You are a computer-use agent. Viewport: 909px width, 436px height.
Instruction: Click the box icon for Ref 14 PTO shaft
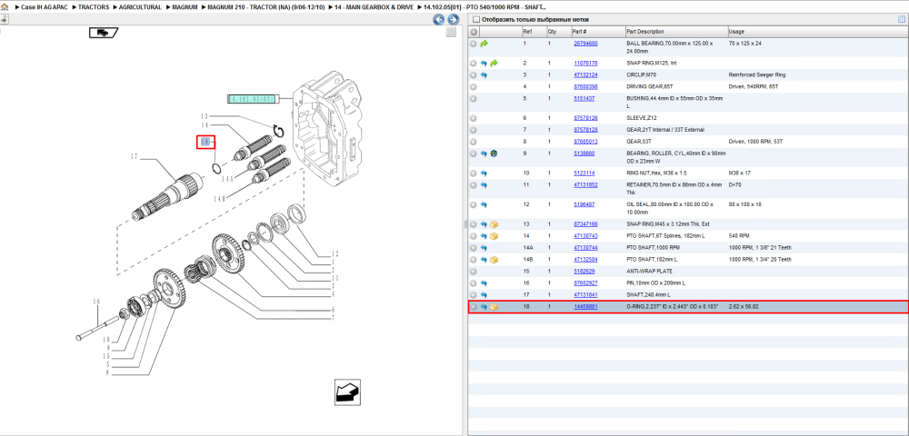(x=494, y=235)
